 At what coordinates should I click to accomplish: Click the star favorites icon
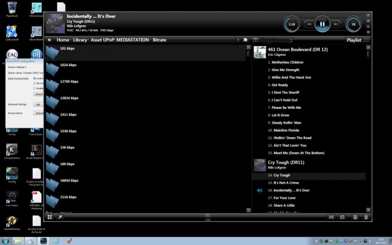245,40
